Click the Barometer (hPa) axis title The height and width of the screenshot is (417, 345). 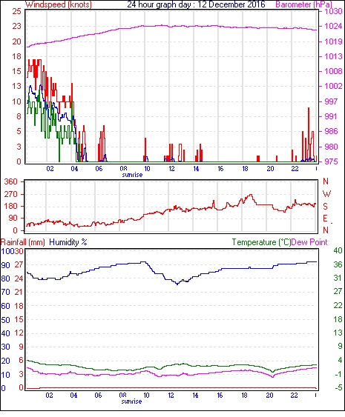(x=304, y=4)
